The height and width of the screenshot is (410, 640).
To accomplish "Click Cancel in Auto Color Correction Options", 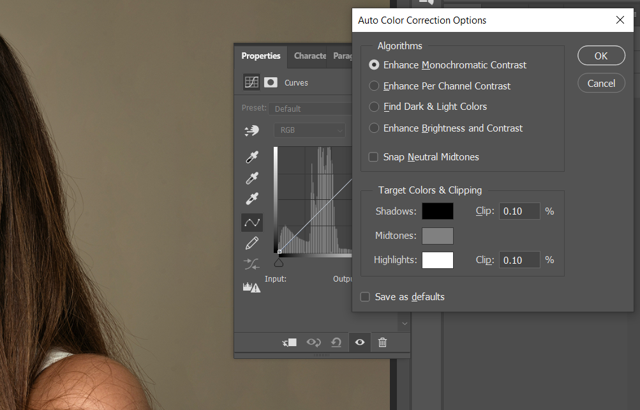I will tap(601, 83).
